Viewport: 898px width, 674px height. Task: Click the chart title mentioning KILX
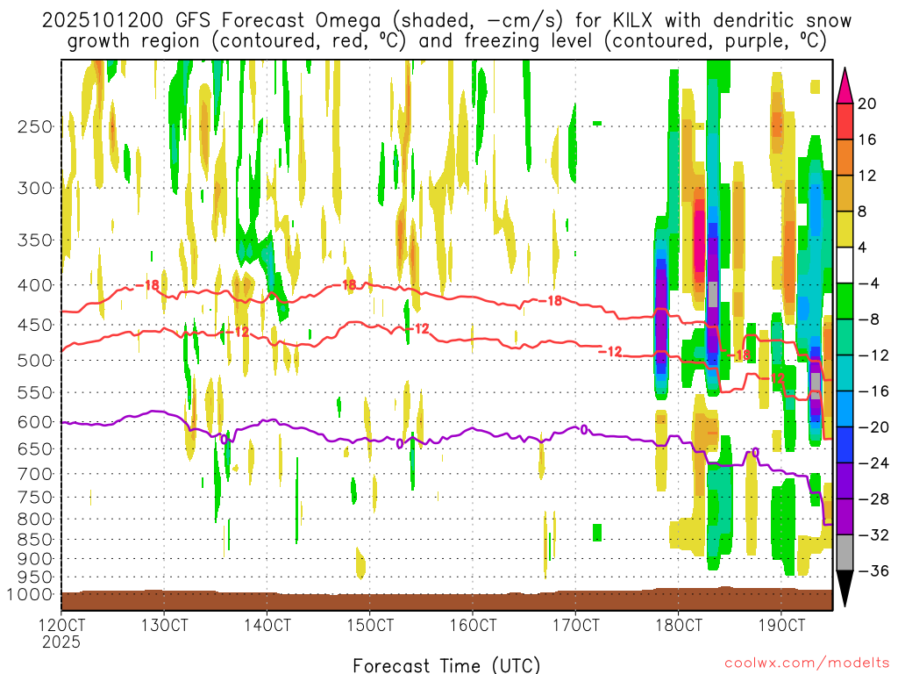446,30
